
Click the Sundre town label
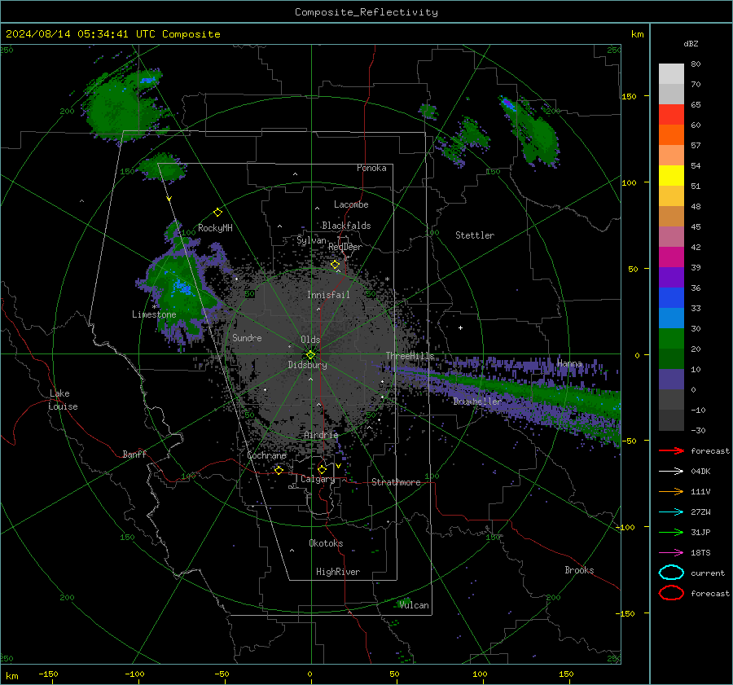click(x=247, y=337)
